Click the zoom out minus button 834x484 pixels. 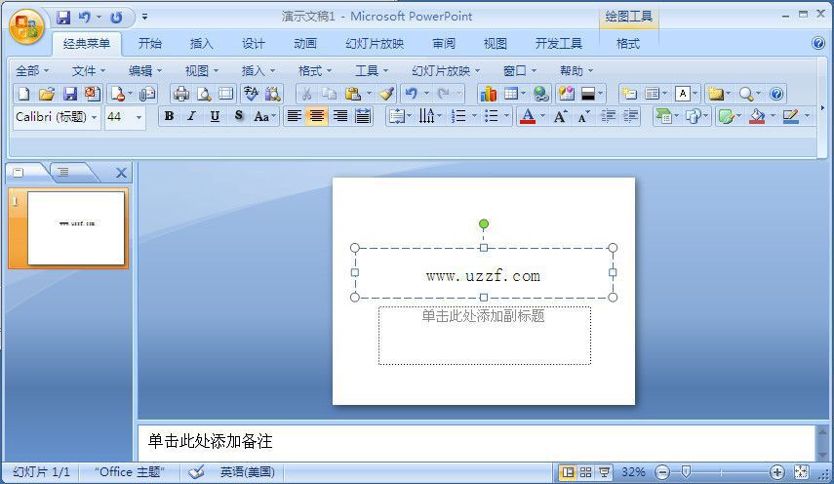[662, 471]
